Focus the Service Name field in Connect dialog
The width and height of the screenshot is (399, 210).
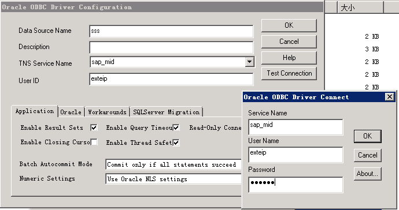pos(295,127)
